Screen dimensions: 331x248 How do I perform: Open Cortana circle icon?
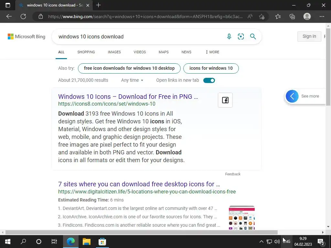pos(39,242)
